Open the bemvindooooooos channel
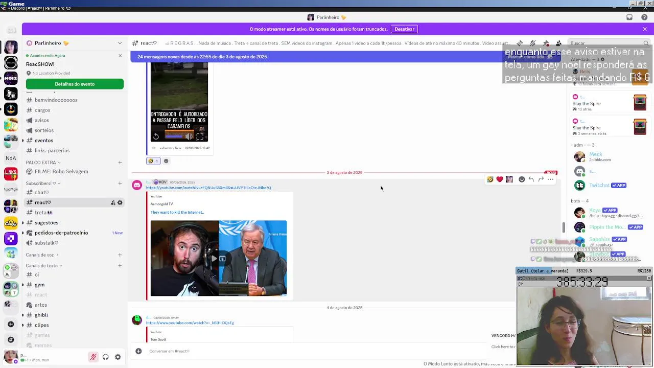Image resolution: width=654 pixels, height=368 pixels. pyautogui.click(x=56, y=100)
